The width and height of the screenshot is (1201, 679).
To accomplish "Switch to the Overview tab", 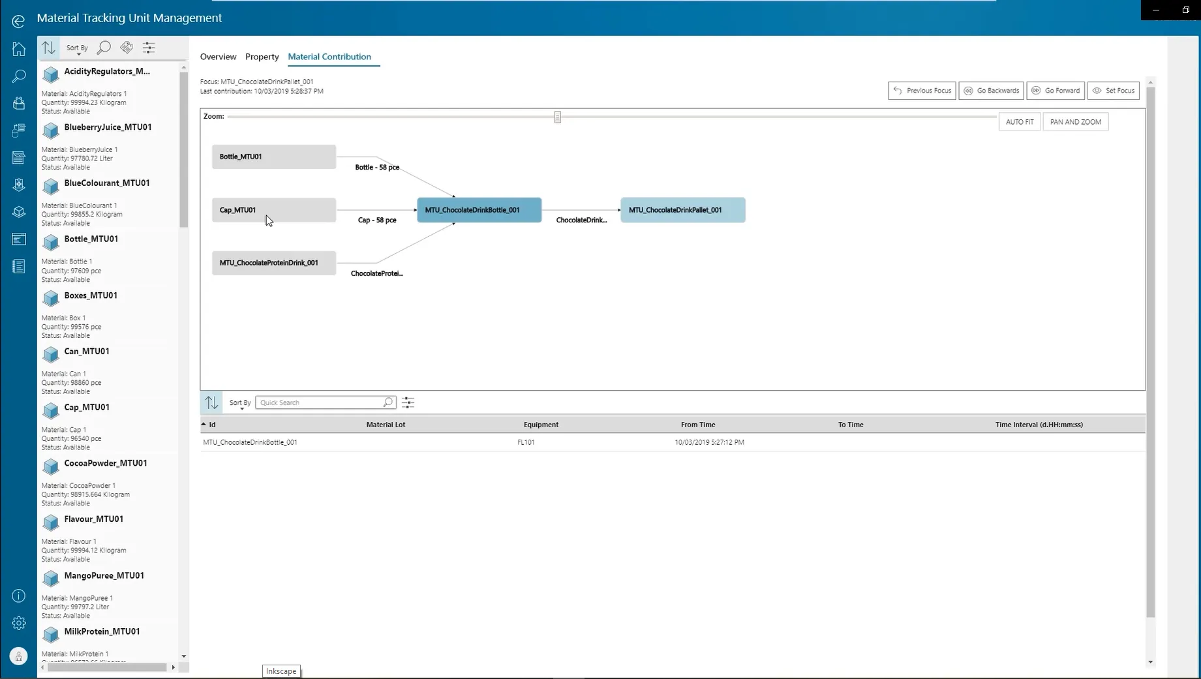I will click(218, 57).
